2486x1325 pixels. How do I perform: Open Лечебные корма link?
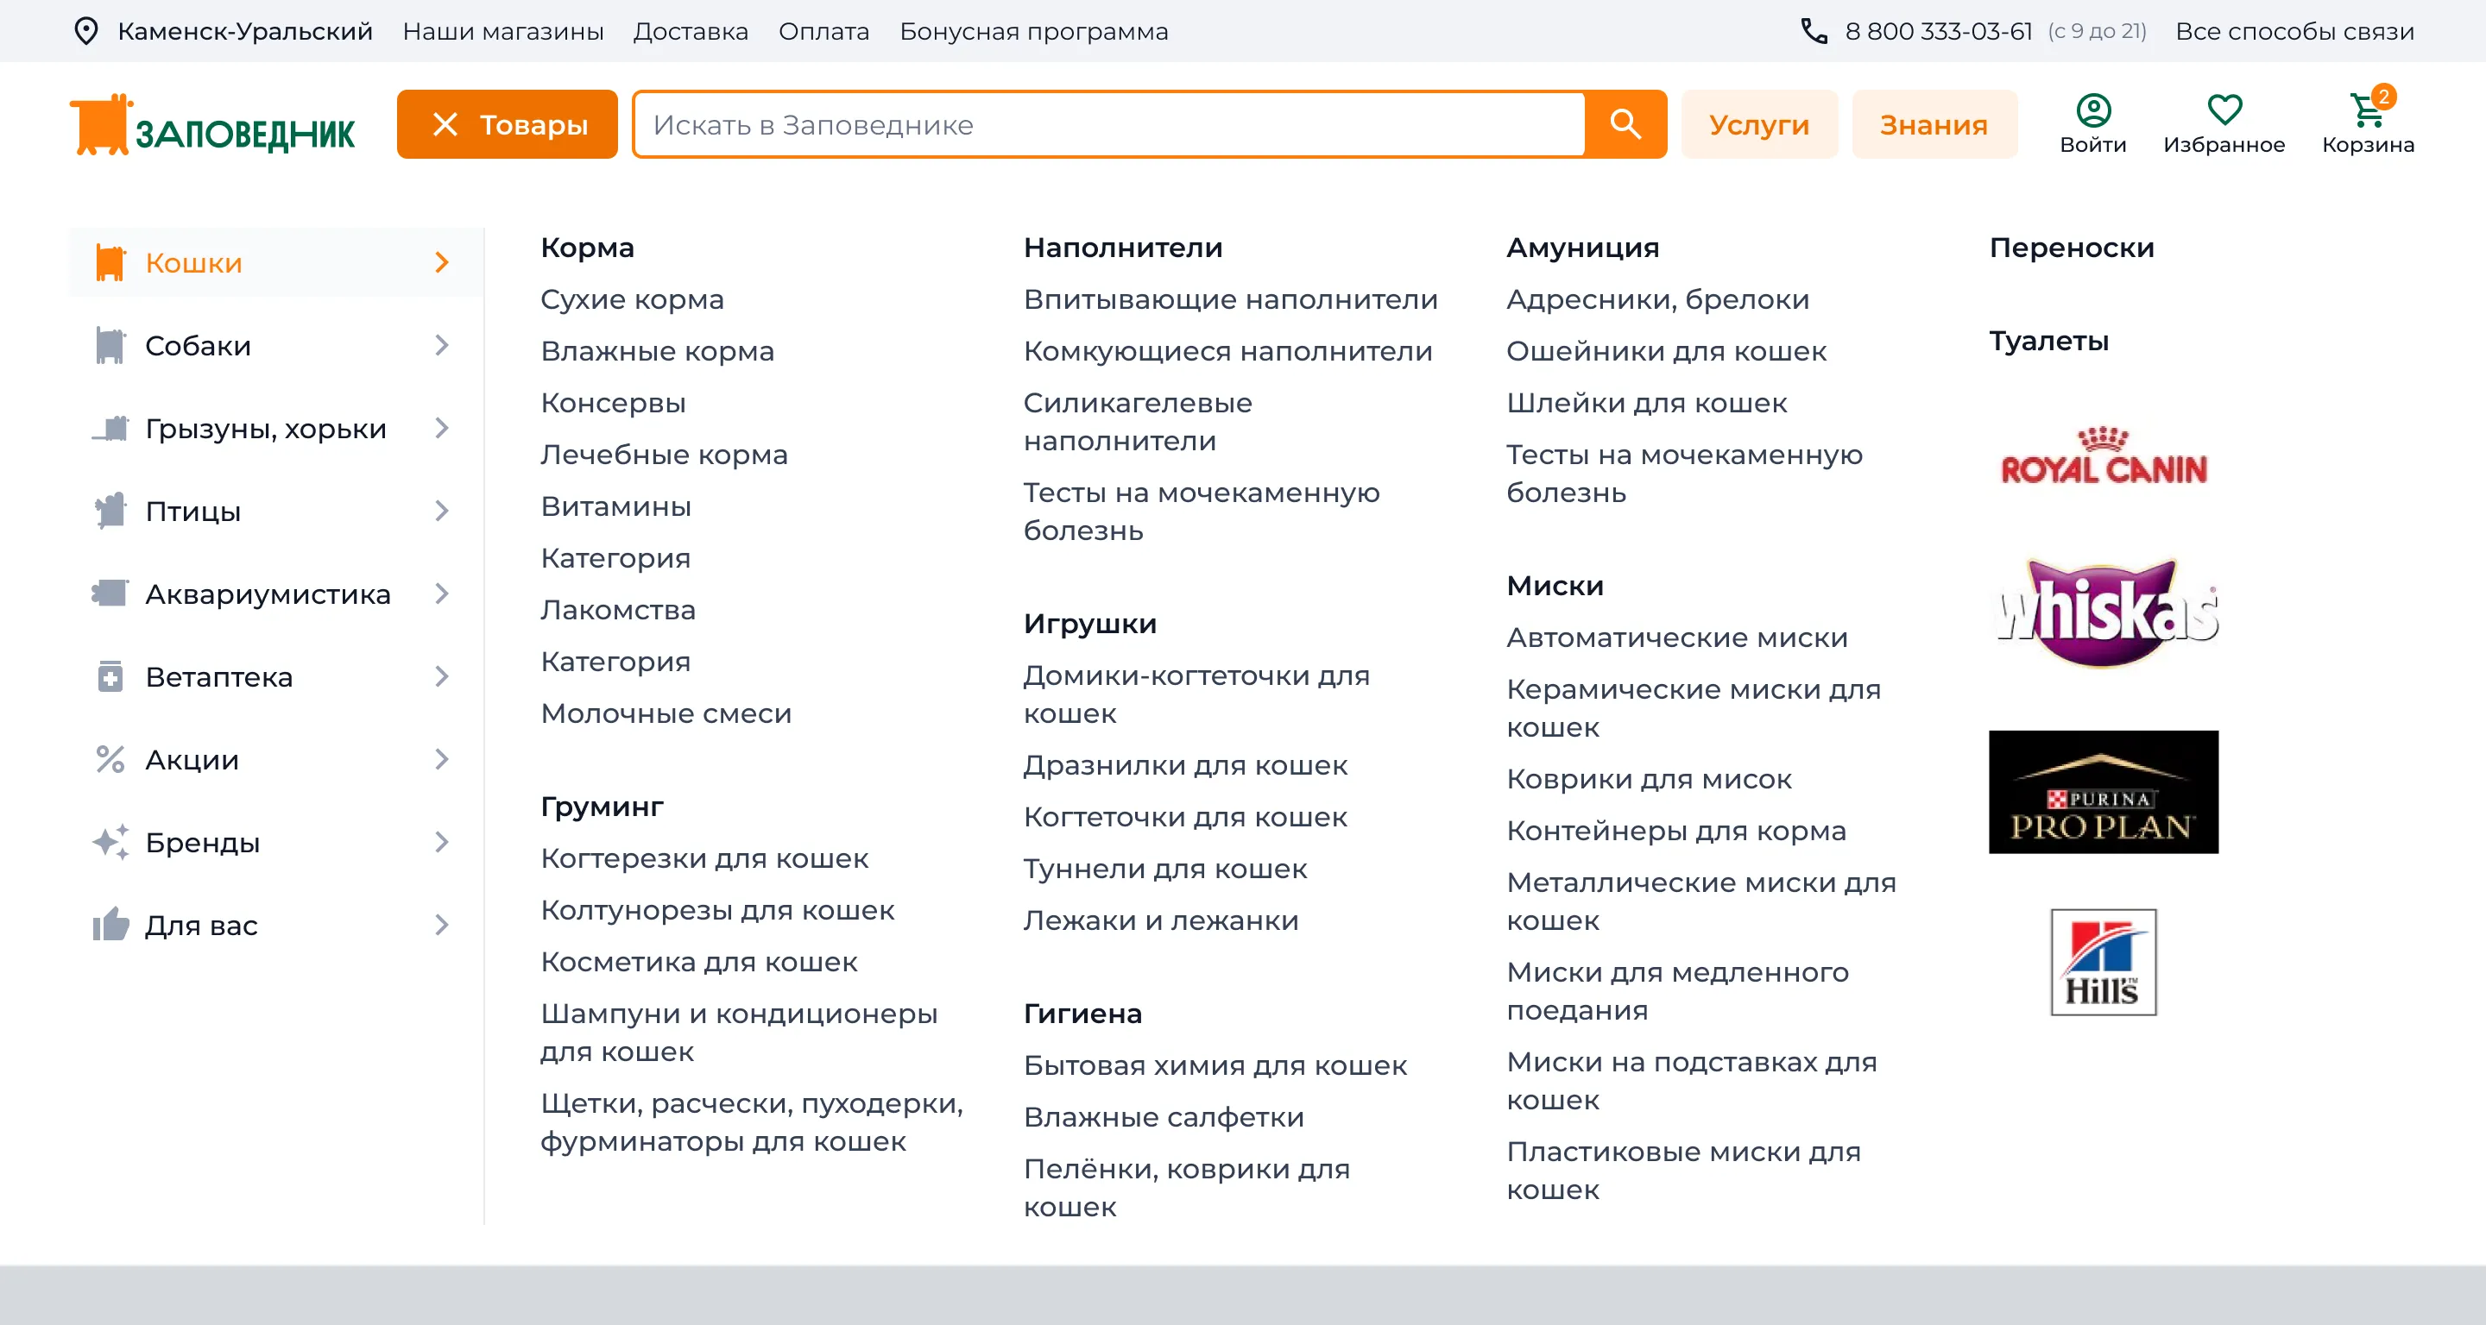[x=663, y=455]
